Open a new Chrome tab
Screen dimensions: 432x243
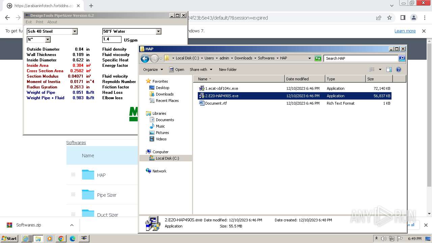91,6
